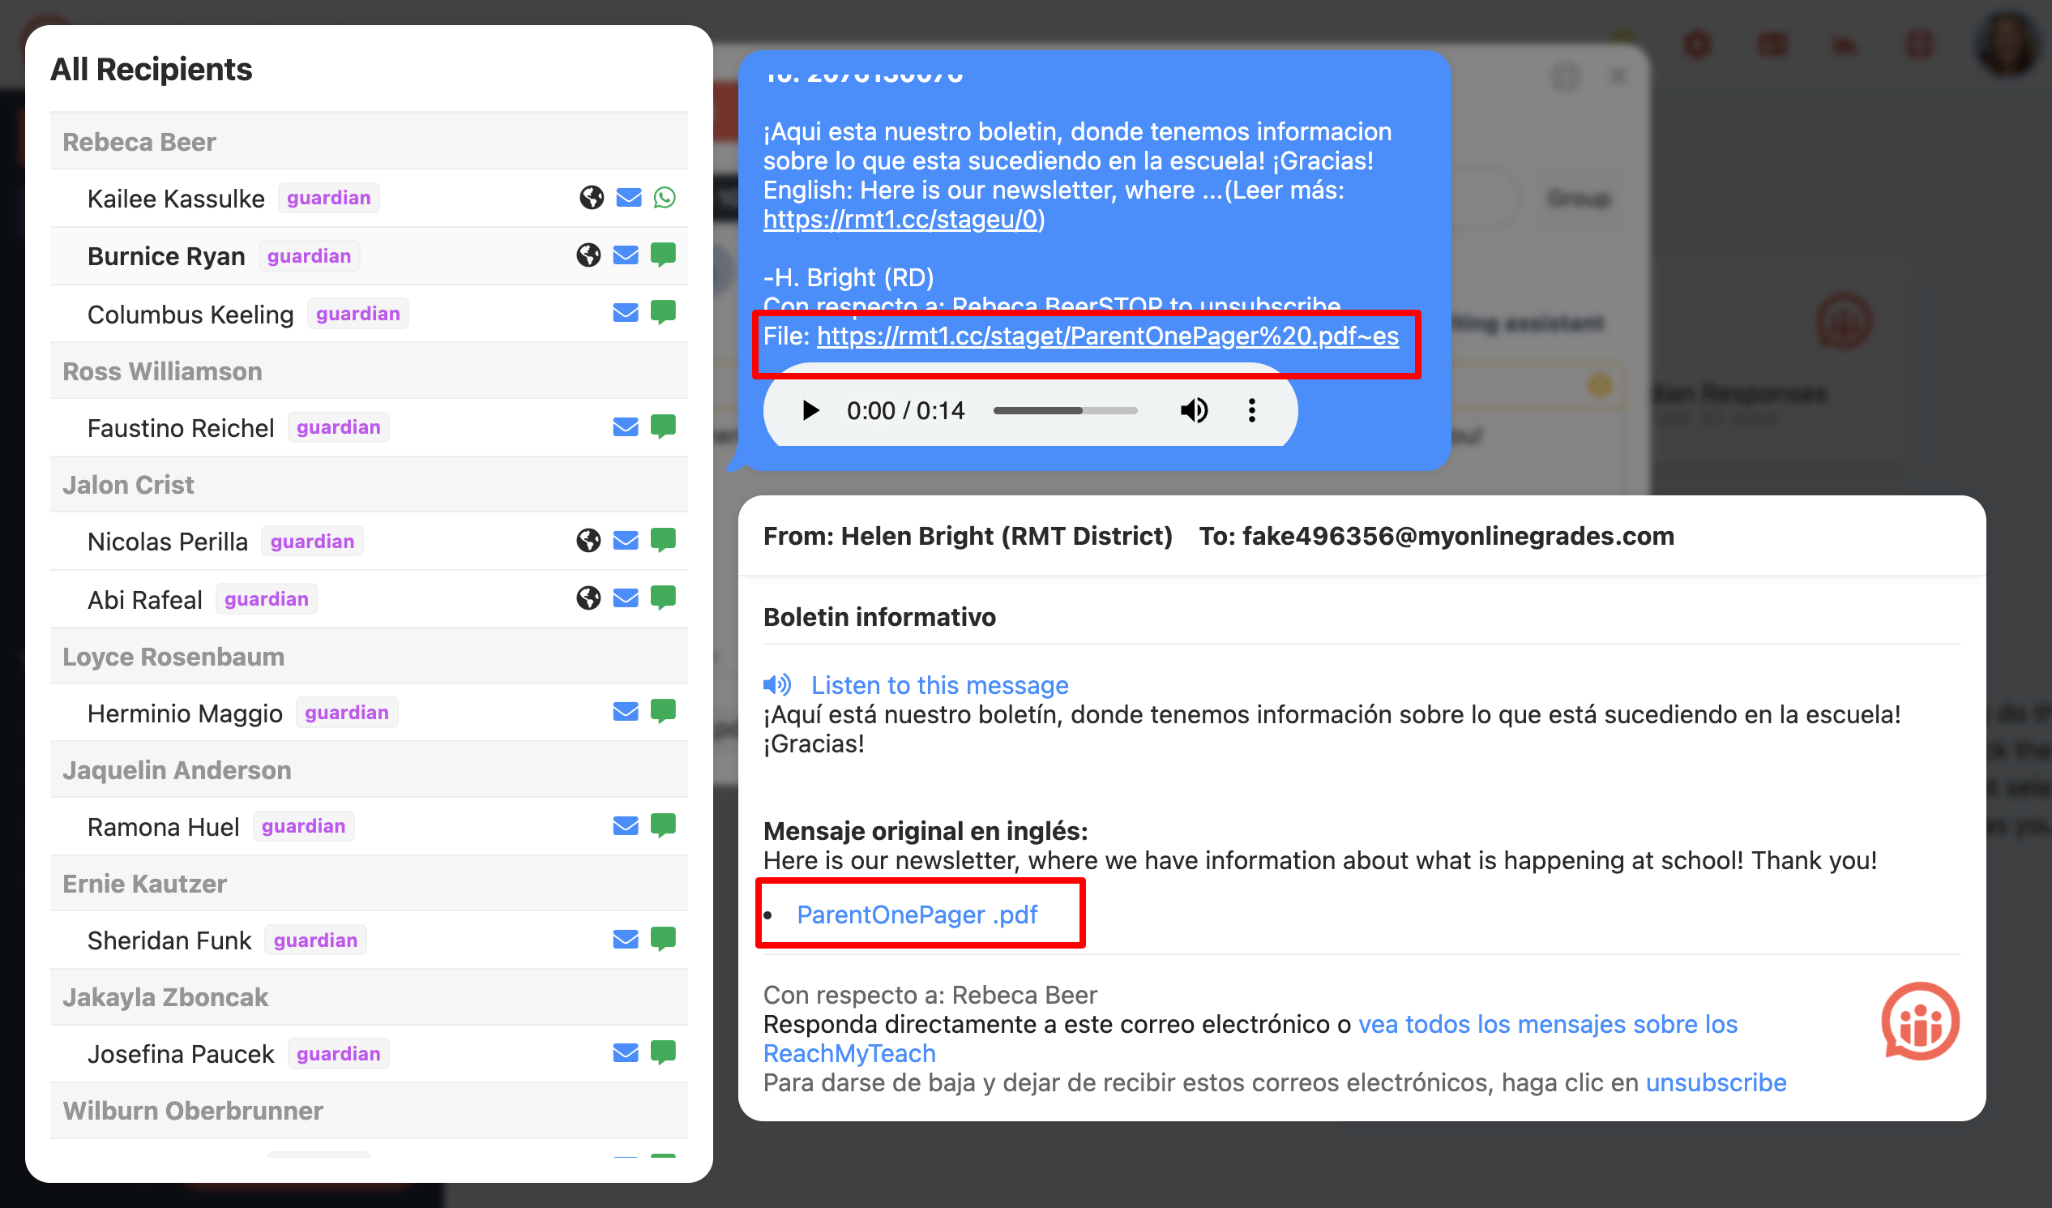Click Nicolas Perilla's globe icon
This screenshot has height=1208, width=2052.
tap(588, 541)
